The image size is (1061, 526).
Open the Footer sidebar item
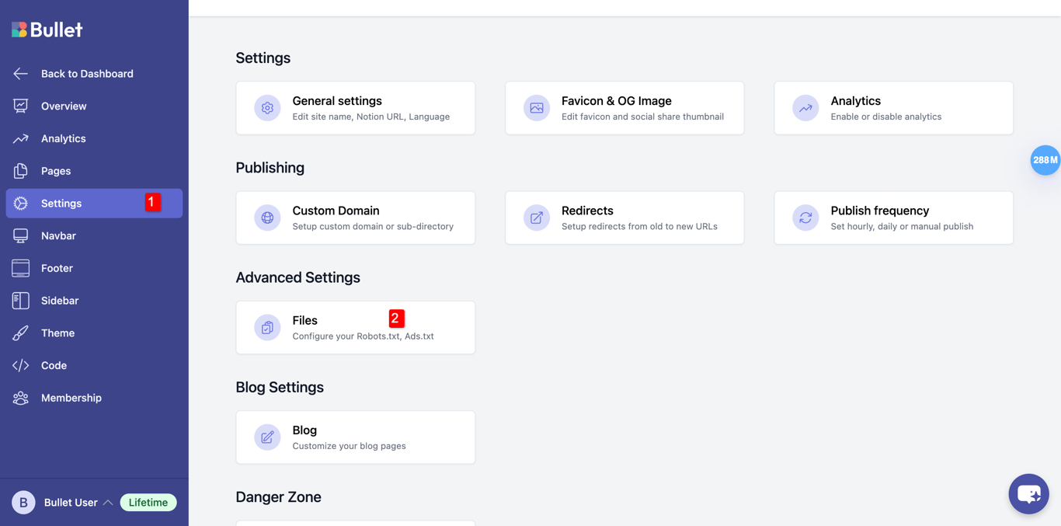(57, 268)
